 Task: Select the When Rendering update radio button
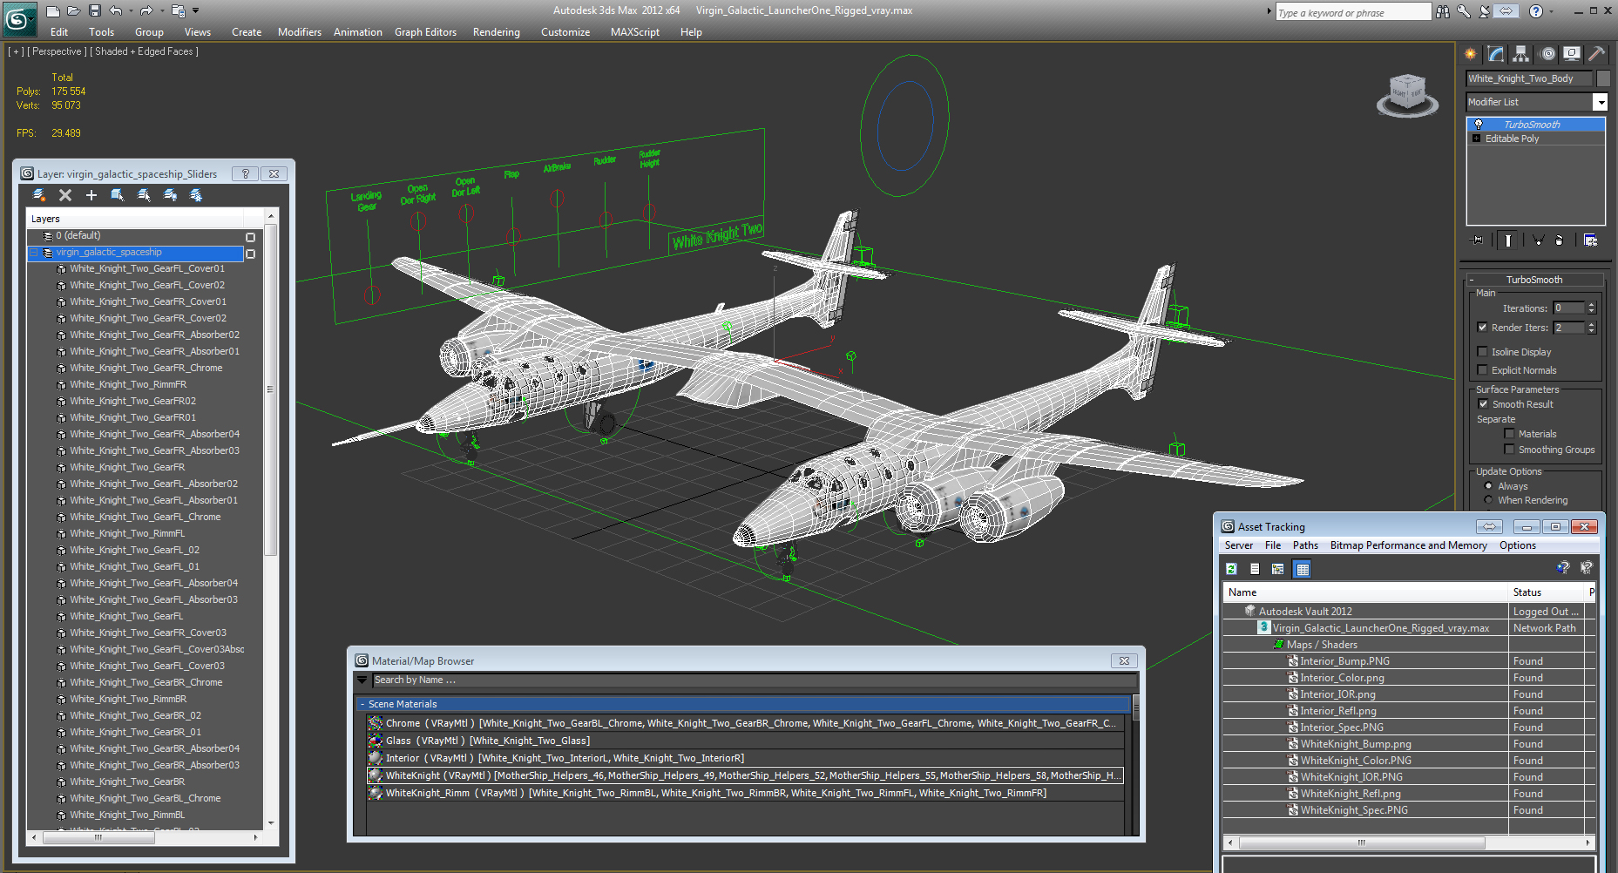[x=1488, y=500]
